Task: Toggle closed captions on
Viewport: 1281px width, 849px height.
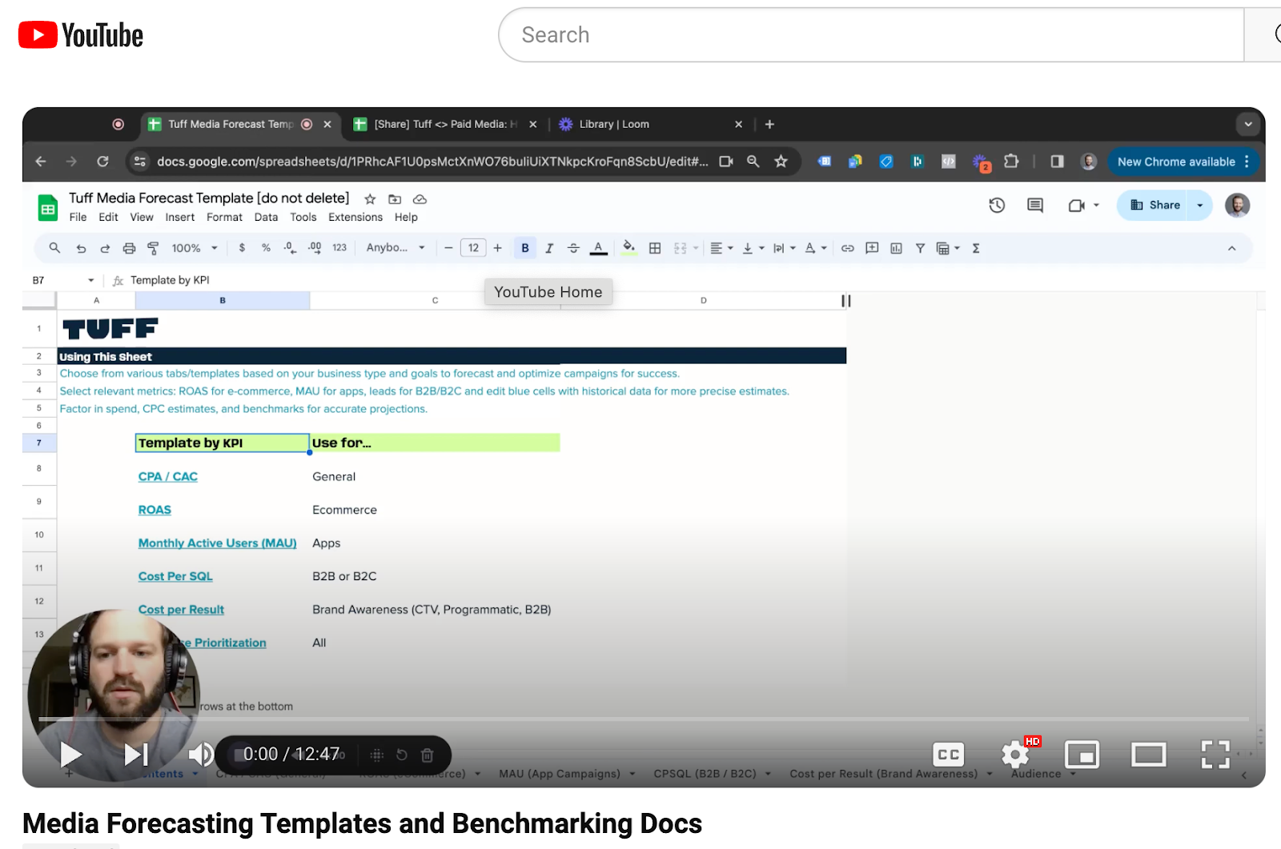Action: pyautogui.click(x=949, y=754)
